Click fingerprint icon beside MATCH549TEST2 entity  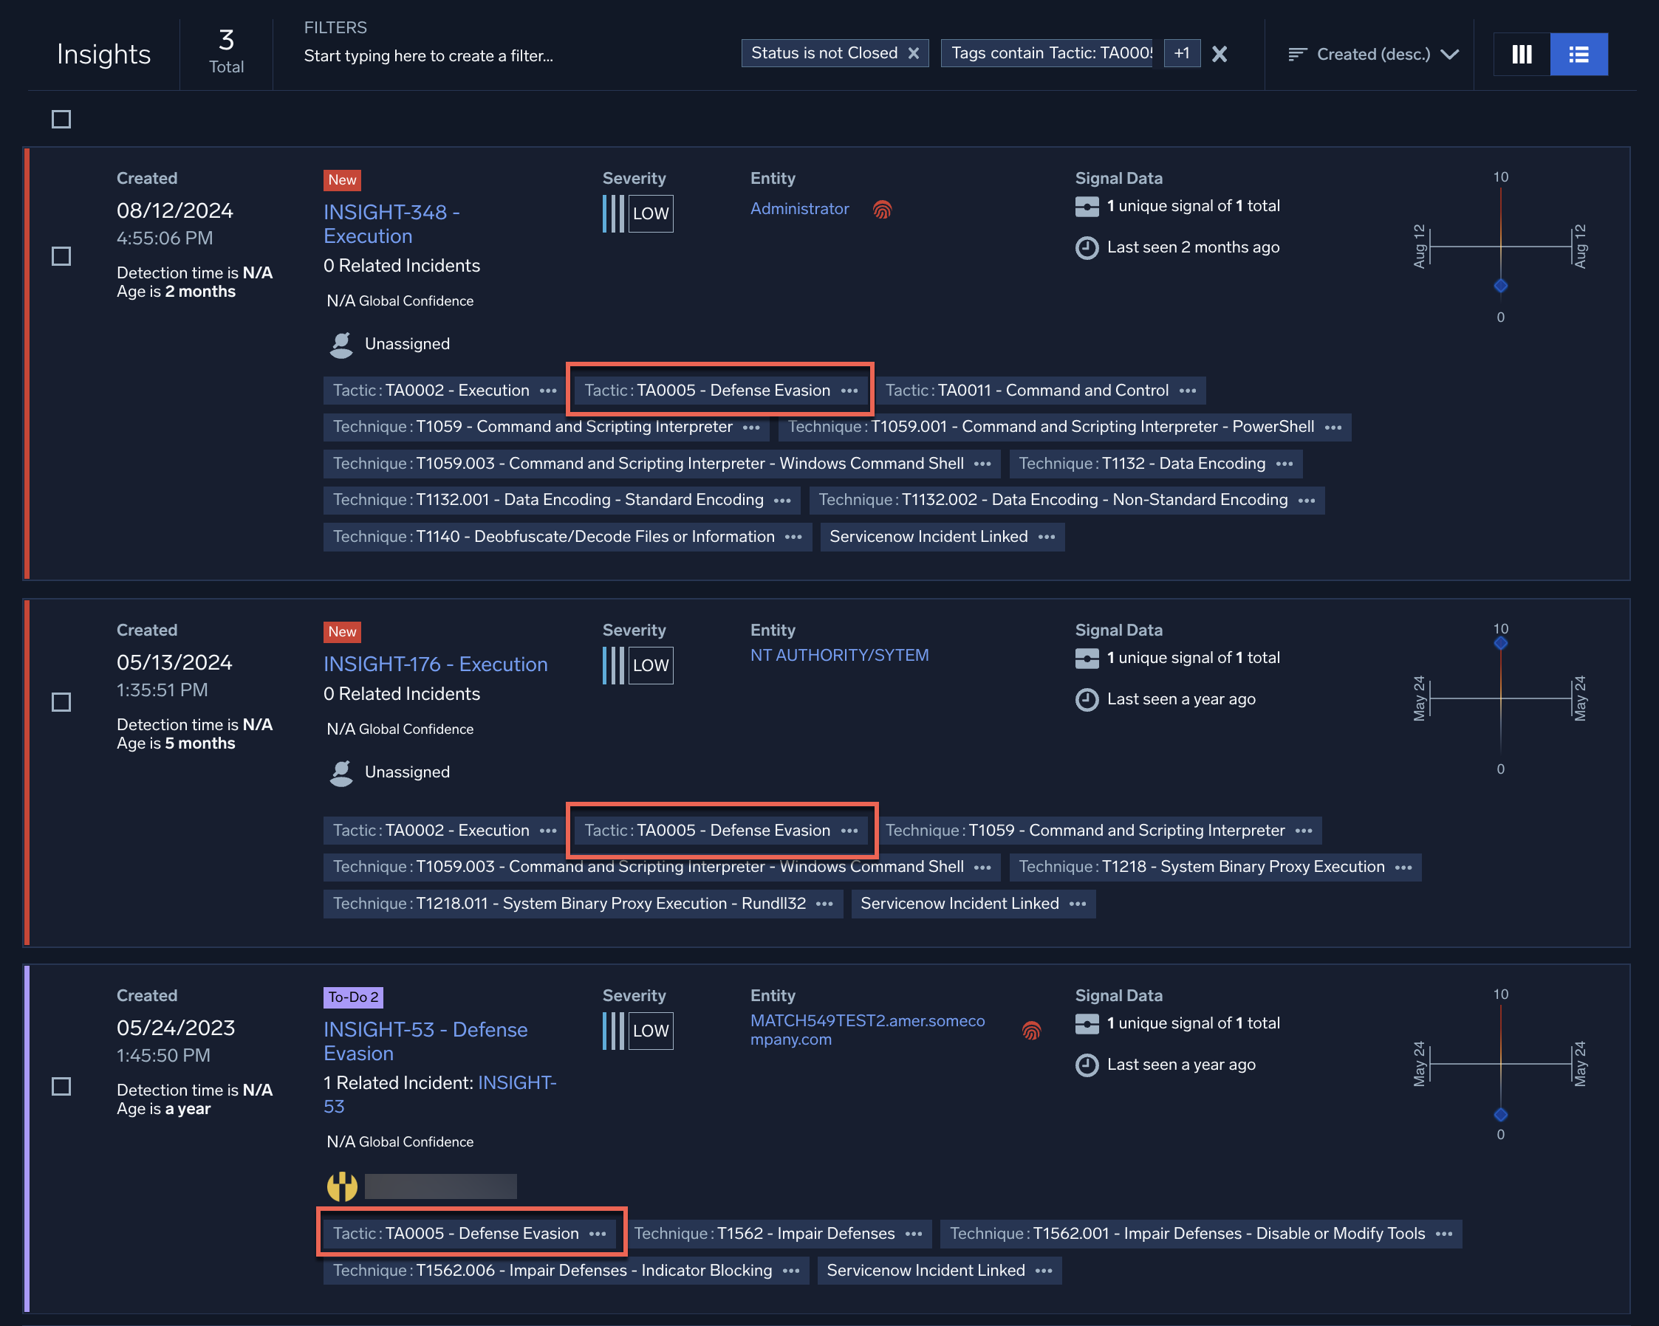(1031, 1030)
